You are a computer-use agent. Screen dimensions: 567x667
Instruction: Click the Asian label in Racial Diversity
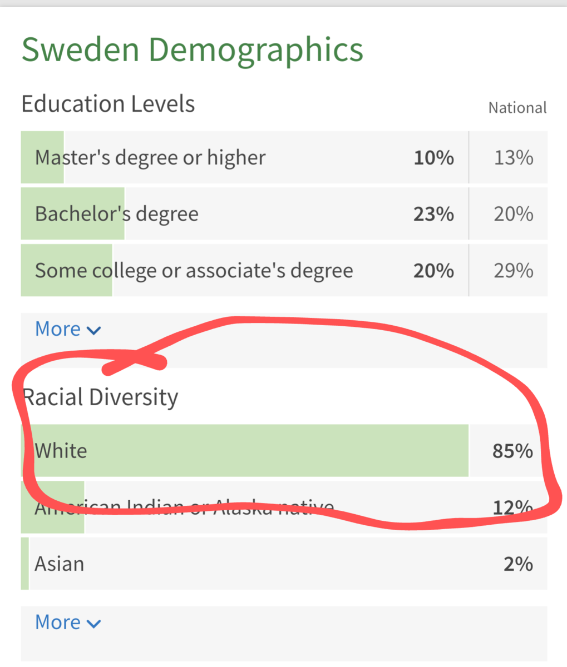click(60, 564)
